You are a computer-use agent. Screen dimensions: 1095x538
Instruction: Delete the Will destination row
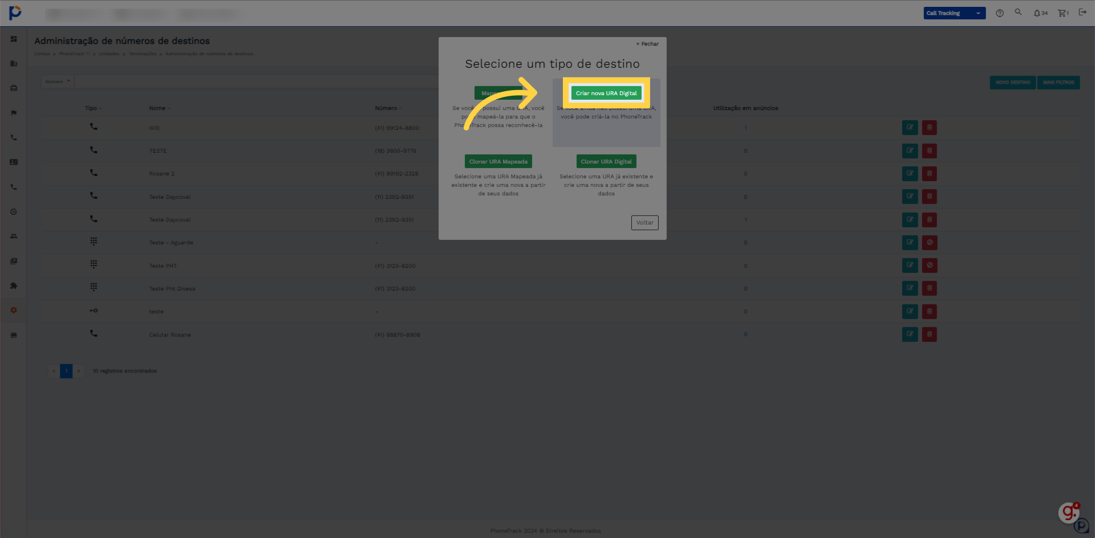click(x=929, y=128)
